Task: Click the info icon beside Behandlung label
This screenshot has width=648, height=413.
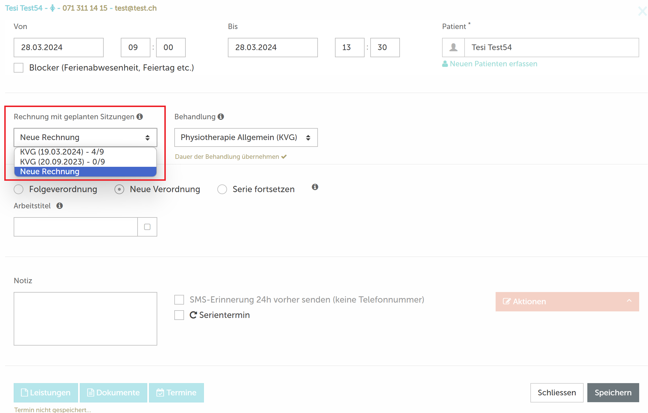Action: tap(221, 117)
